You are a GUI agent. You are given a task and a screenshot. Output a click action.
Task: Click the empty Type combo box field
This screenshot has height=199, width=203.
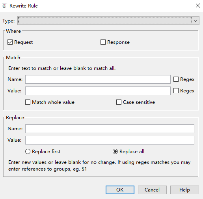pyautogui.click(x=105, y=21)
